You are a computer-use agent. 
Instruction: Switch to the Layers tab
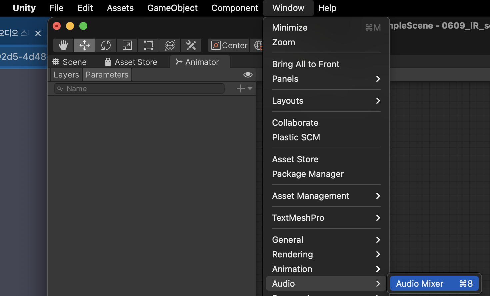tap(66, 75)
